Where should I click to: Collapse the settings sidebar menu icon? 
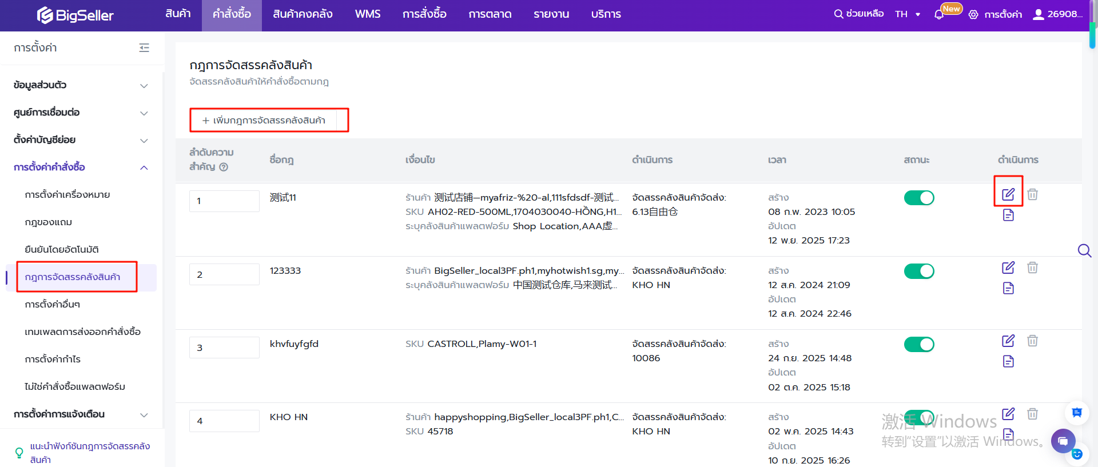coord(144,48)
